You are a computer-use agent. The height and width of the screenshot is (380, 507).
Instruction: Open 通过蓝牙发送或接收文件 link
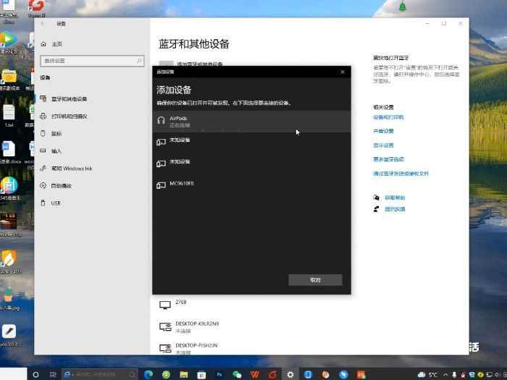coord(401,174)
